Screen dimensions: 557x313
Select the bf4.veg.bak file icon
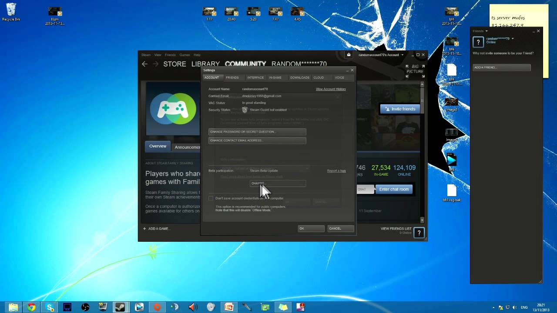click(452, 193)
